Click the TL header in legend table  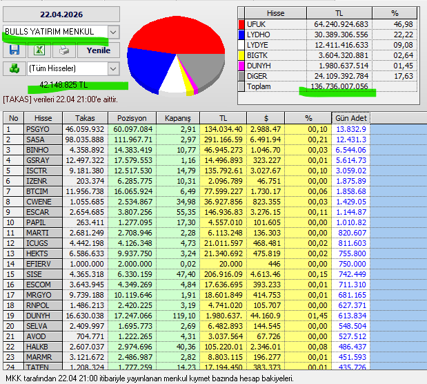pyautogui.click(x=339, y=13)
